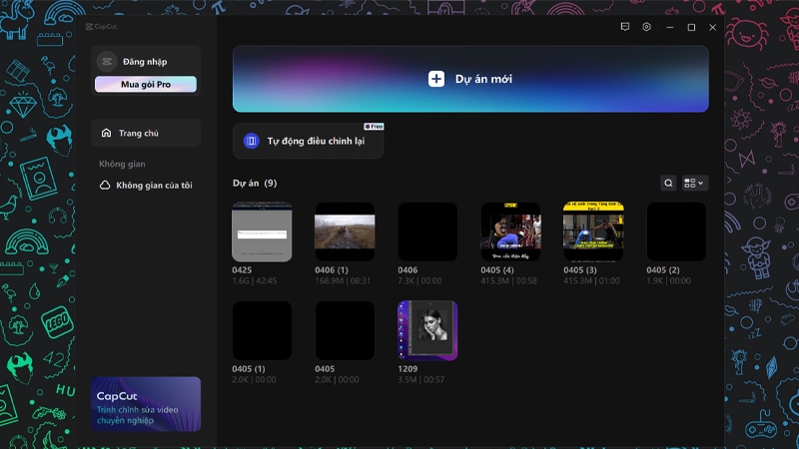Open settings gear icon in title bar
Viewport: 799px width, 449px height.
tap(646, 27)
